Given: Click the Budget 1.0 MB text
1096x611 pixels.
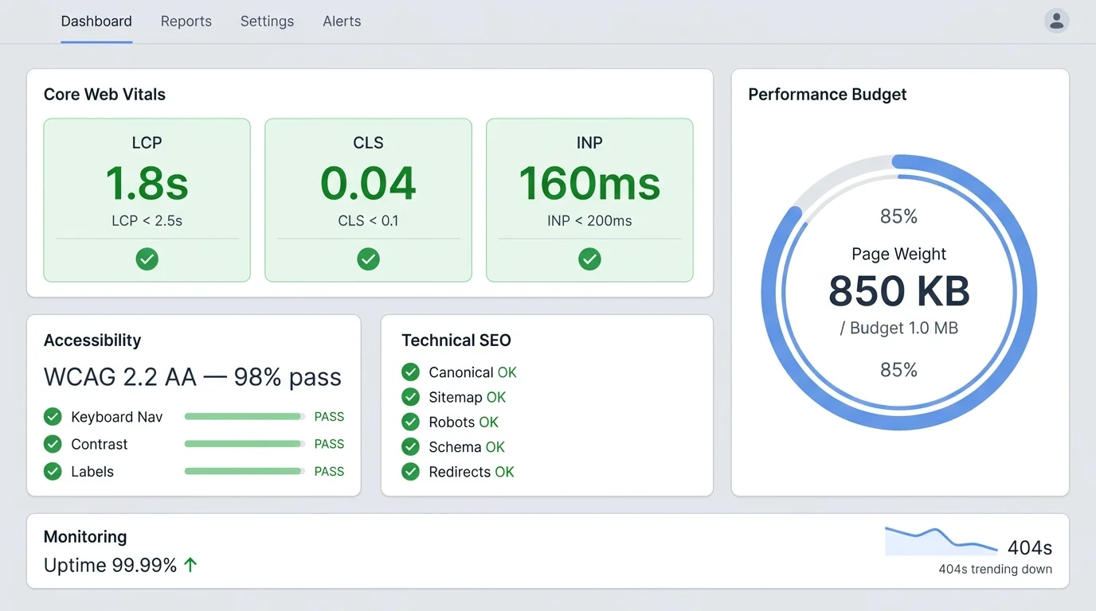Looking at the screenshot, I should [899, 328].
